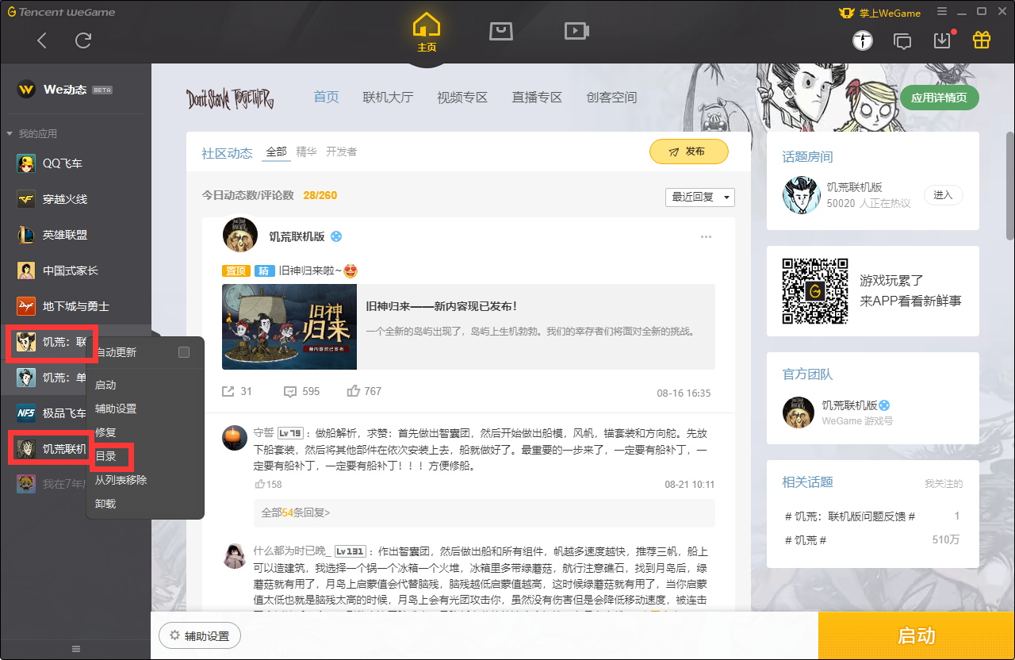
Task: Open the 饥荒联机版 post author avatar
Action: click(240, 235)
